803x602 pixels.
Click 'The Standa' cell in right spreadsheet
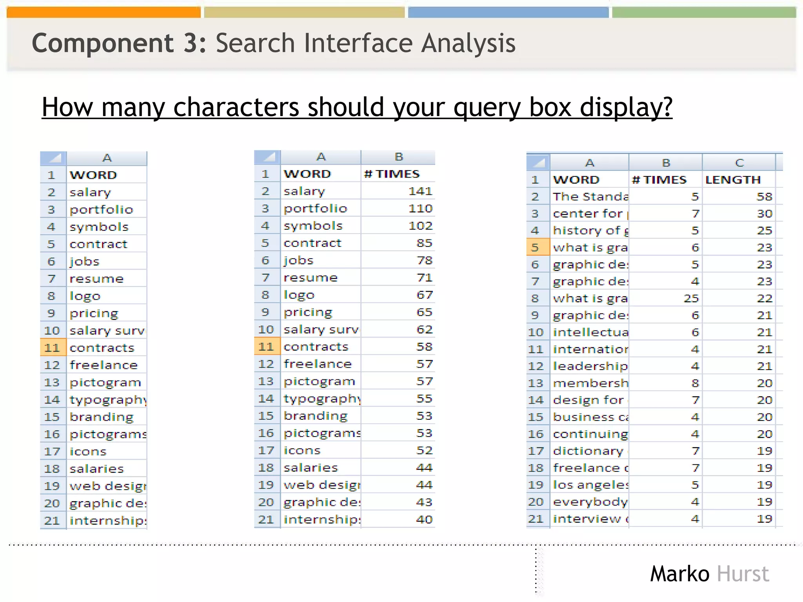point(590,196)
